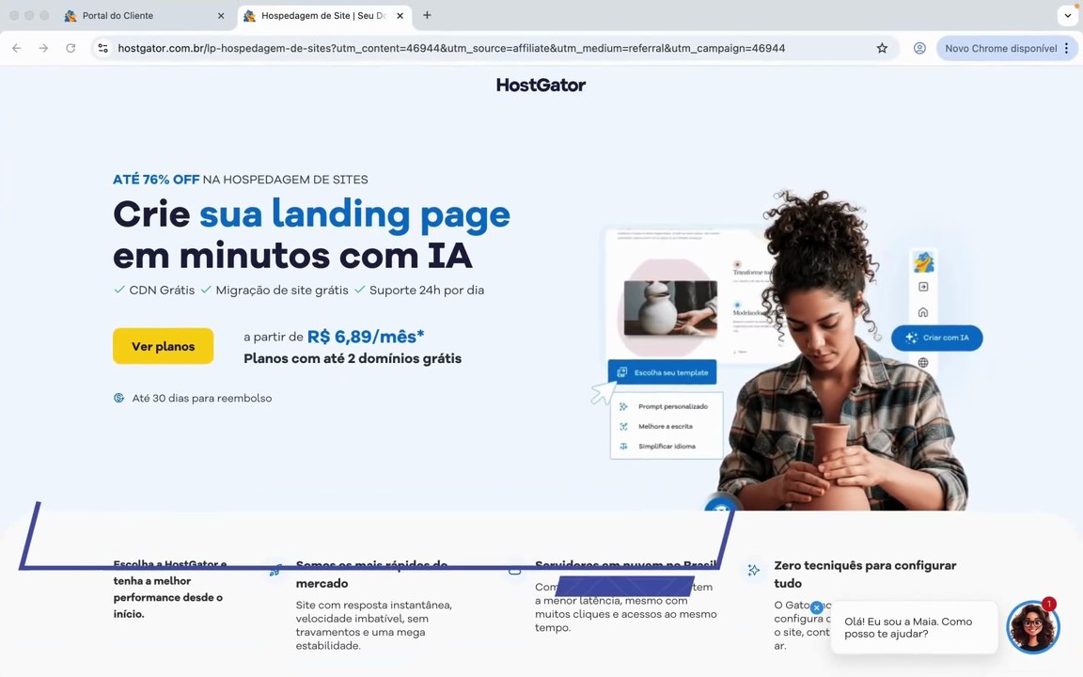Click the Até 30 dias para reembolso icon
This screenshot has height=677, width=1083.
118,398
